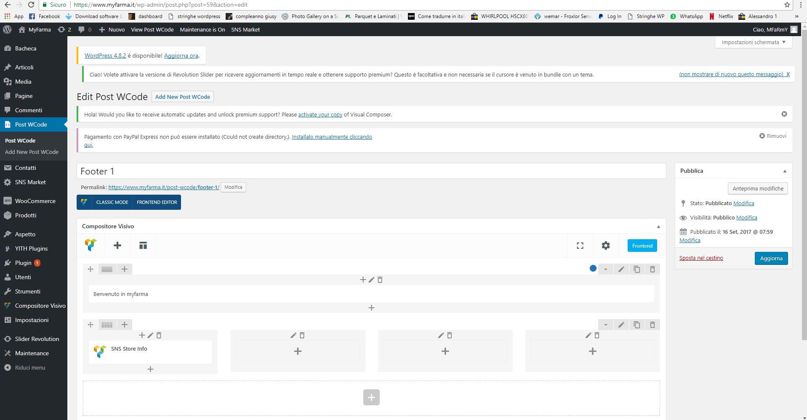This screenshot has width=807, height=420.
Task: Enter full-screen mode in Compositore Visivo
Action: [580, 246]
